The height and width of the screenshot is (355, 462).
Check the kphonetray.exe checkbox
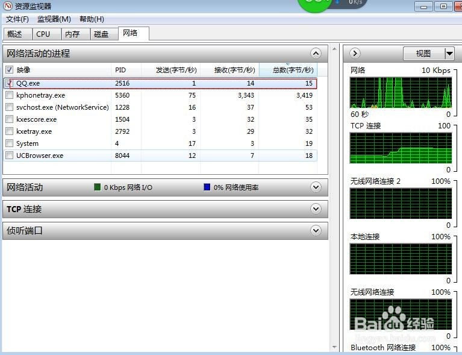[9, 95]
